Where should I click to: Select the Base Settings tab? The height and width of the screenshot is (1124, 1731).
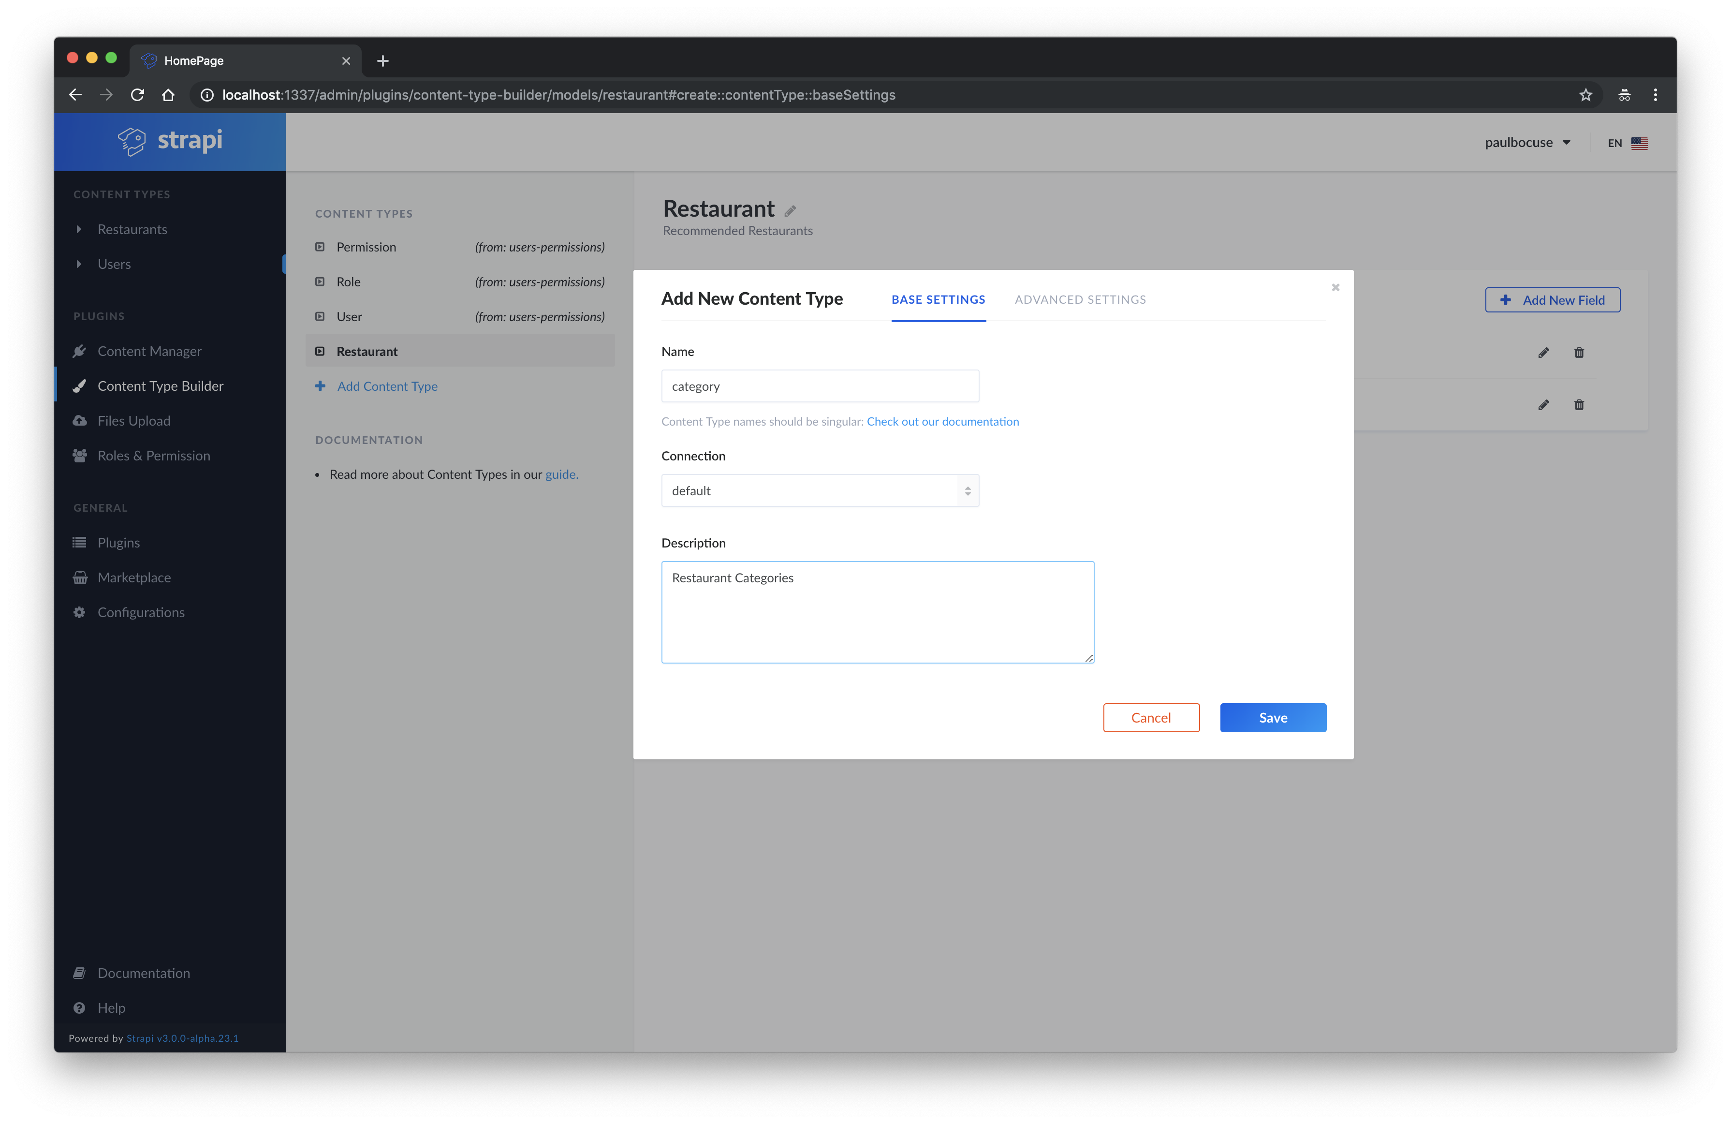[x=938, y=300]
